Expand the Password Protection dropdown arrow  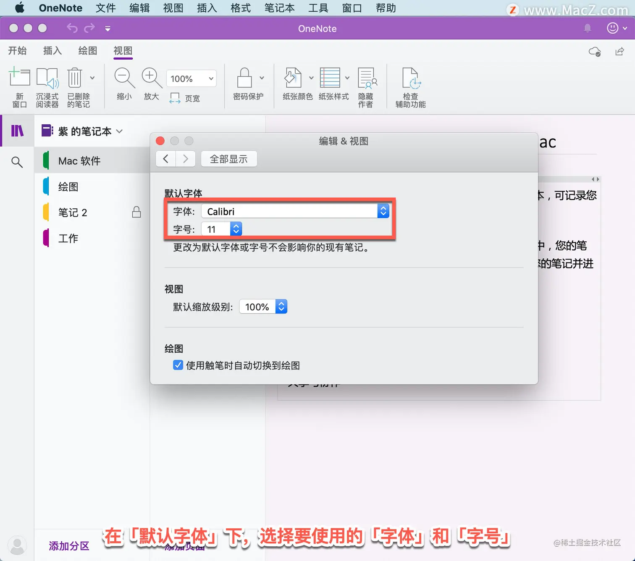click(x=262, y=78)
